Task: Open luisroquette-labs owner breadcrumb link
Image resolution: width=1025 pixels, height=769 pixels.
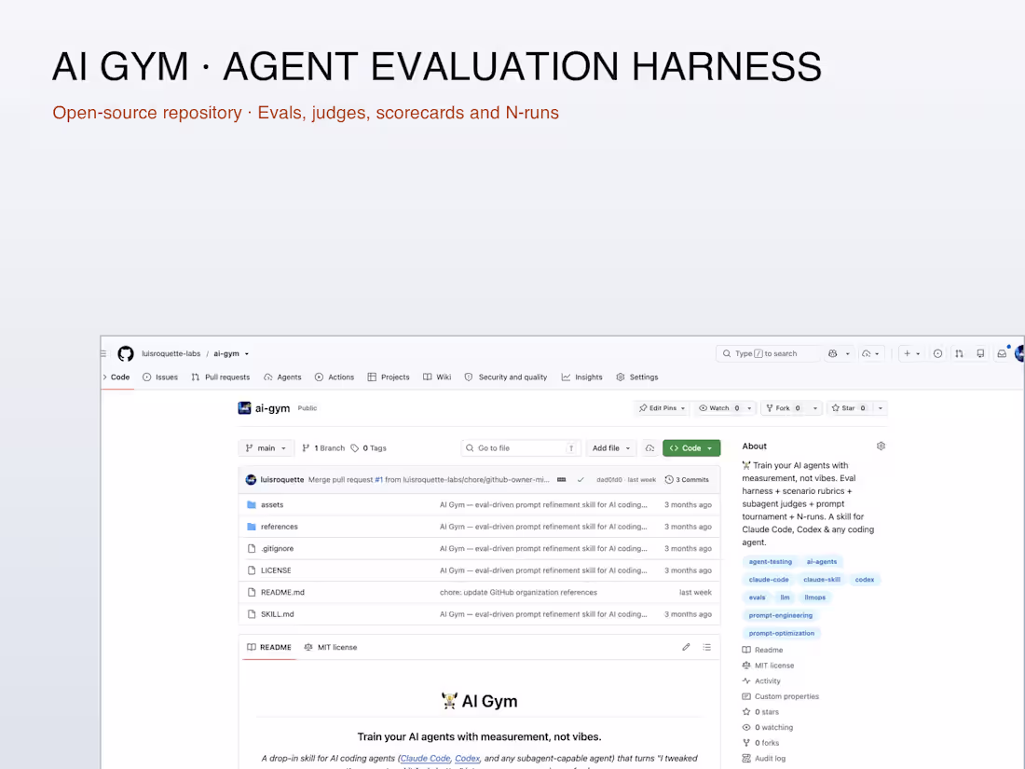Action: coord(171,354)
